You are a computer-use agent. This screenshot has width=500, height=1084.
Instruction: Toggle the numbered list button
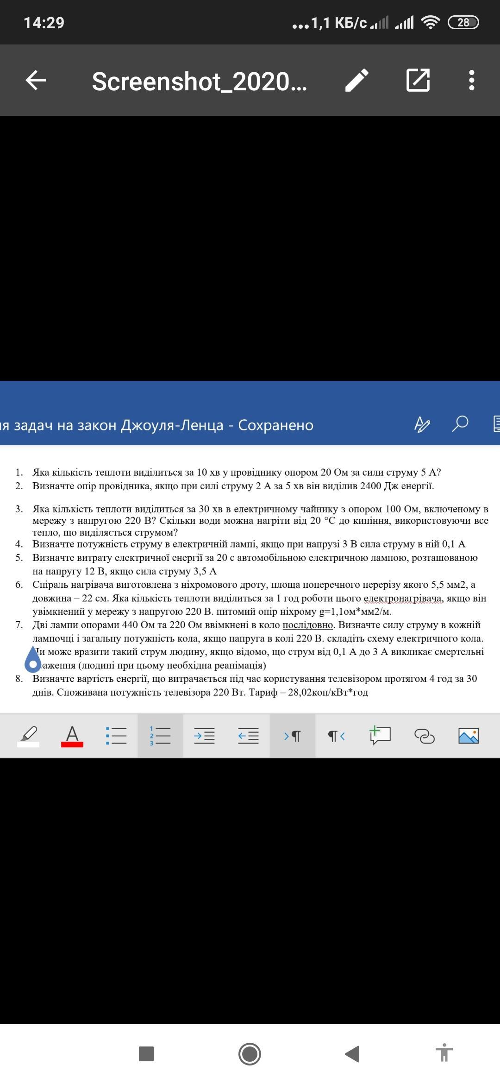pyautogui.click(x=160, y=736)
